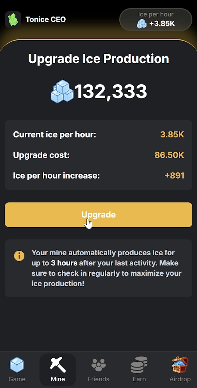The height and width of the screenshot is (388, 197).
Task: Switch to the Airdrop tab
Action: point(180,370)
